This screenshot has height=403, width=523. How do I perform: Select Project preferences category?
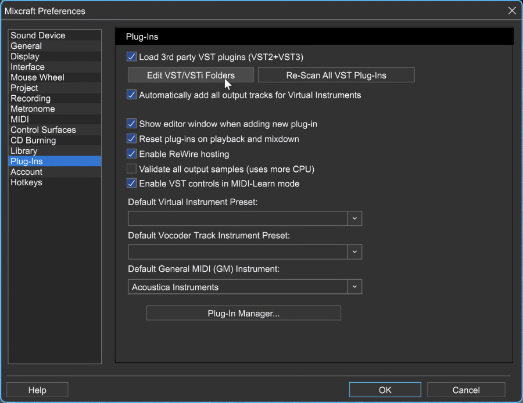(55, 88)
